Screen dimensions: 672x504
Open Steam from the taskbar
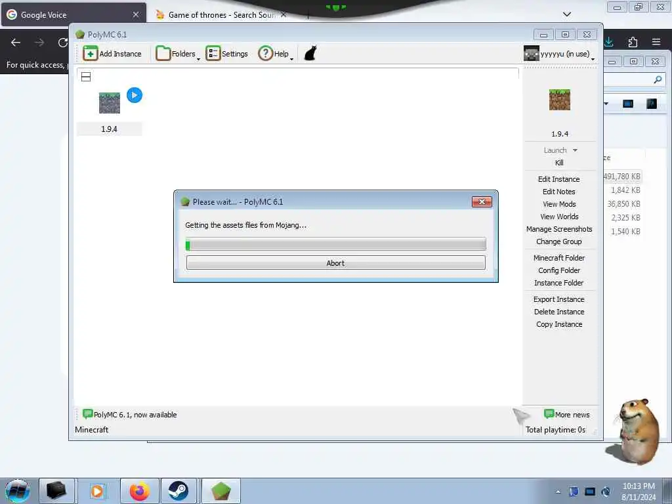click(178, 491)
